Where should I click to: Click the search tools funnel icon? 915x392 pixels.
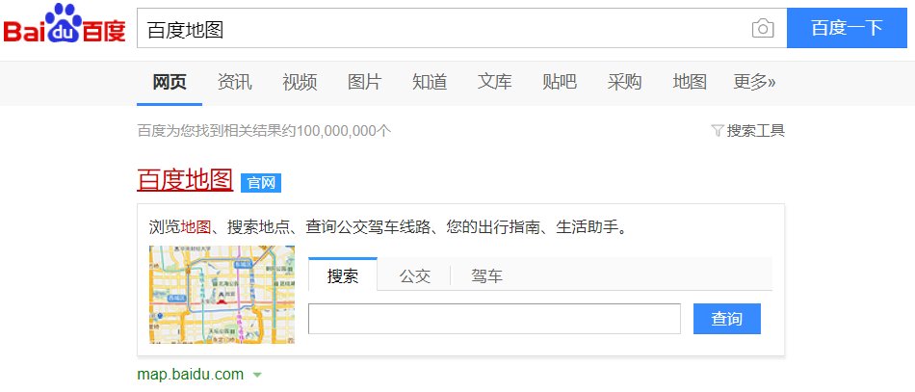click(x=718, y=131)
